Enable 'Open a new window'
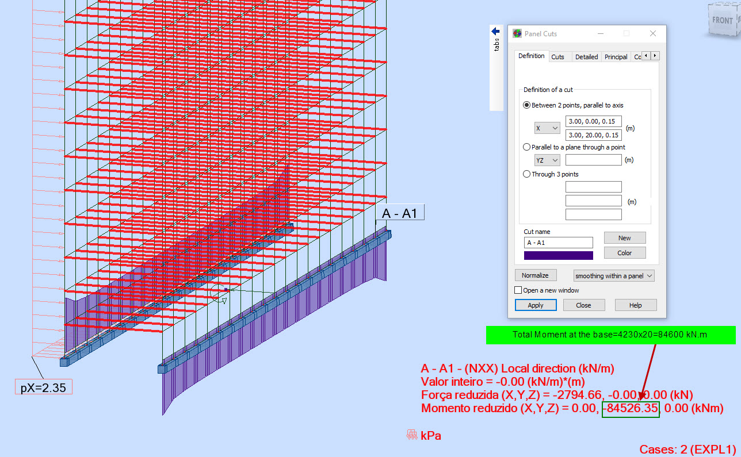Screen dimensions: 741x457 (518, 290)
